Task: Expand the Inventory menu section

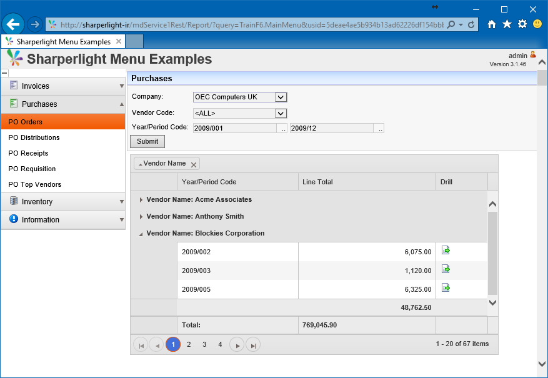Action: tap(63, 202)
